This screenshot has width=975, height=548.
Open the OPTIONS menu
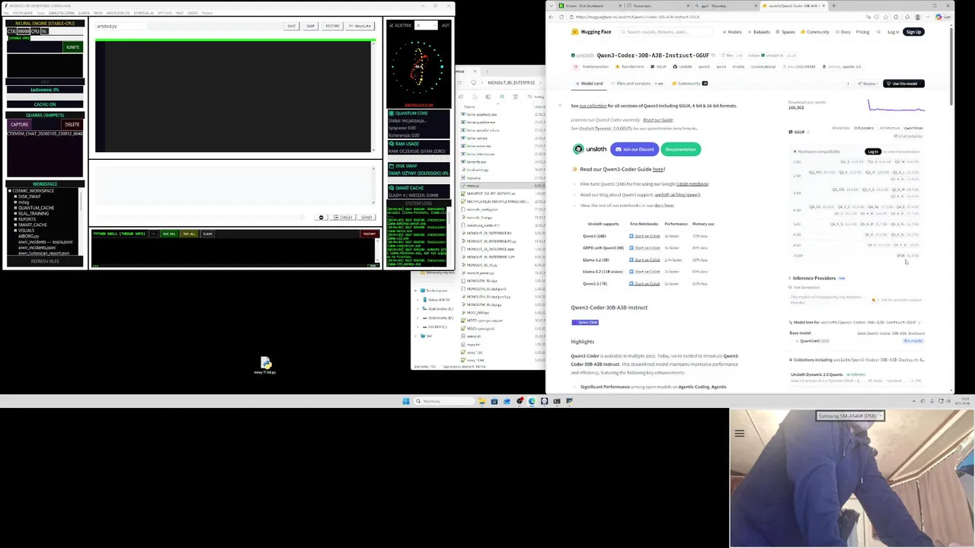[x=165, y=13]
